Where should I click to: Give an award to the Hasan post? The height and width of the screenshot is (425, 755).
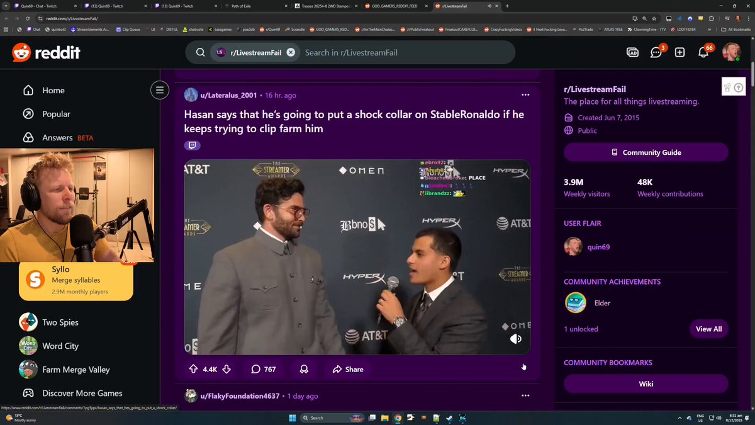click(x=304, y=369)
